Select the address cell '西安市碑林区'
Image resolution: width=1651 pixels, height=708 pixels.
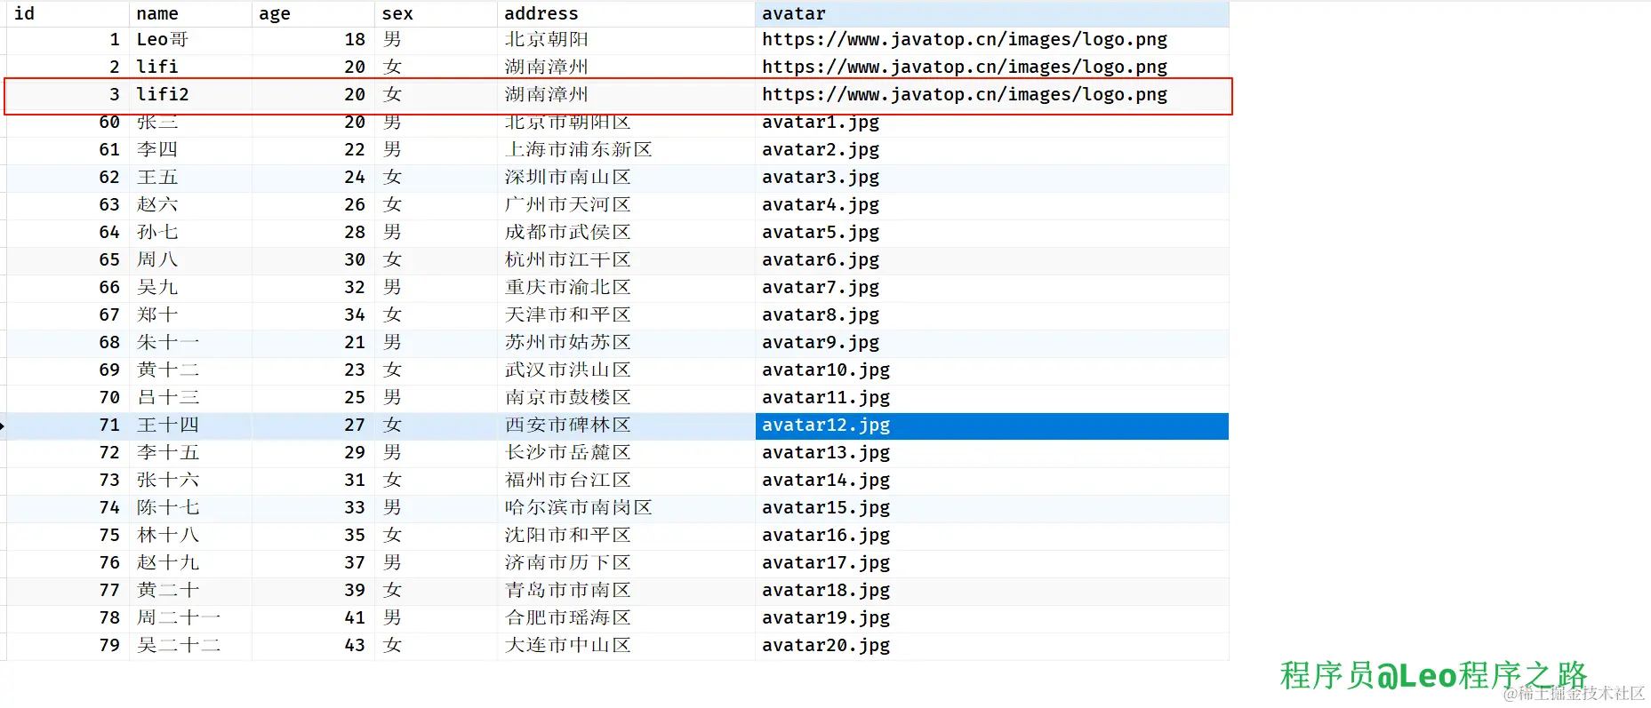(626, 426)
